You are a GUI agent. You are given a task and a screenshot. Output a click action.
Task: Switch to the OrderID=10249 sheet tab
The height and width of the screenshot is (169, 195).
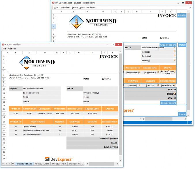pos(42,164)
